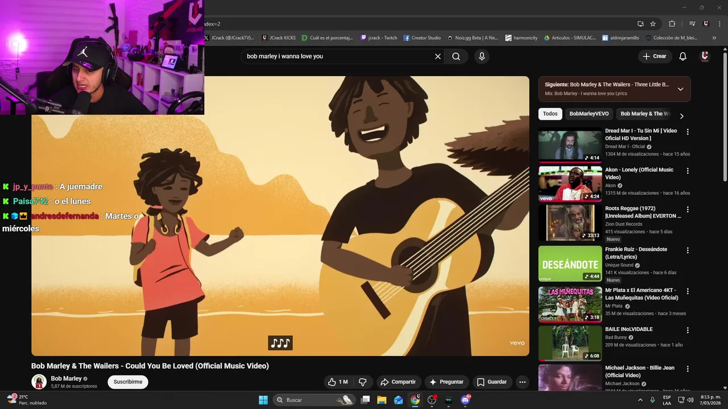This screenshot has width=728, height=409.
Task: Open Chrome three-dot menu
Action: pyautogui.click(x=720, y=24)
